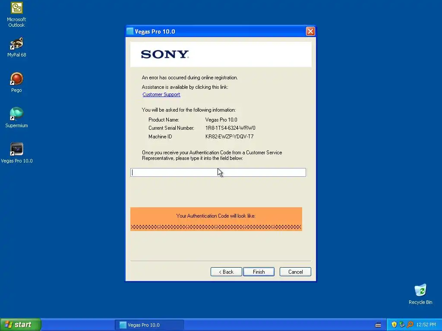Screen dimensions: 442x331
Task: Select the Pego desktop shortcut
Action: click(16, 82)
